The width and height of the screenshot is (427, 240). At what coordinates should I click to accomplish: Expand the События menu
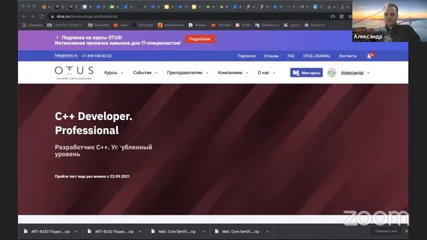145,73
